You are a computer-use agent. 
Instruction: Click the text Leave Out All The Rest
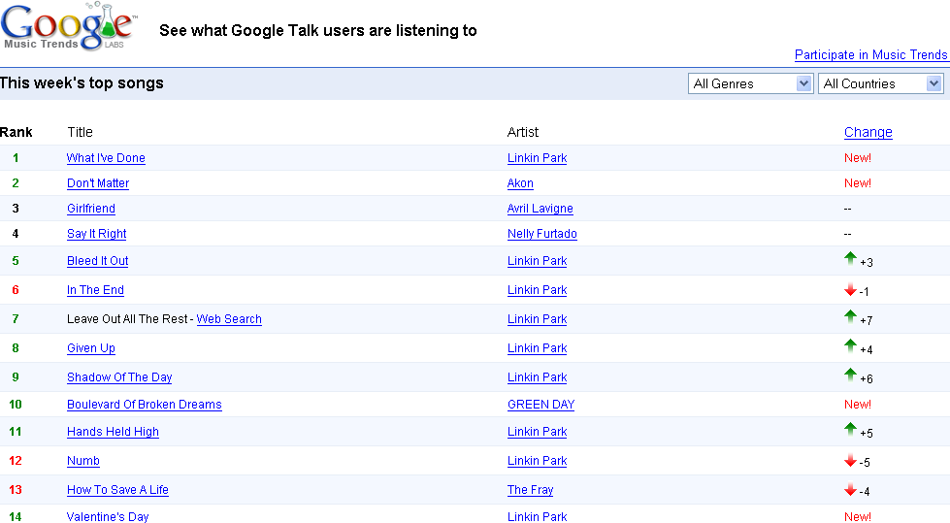coord(126,319)
